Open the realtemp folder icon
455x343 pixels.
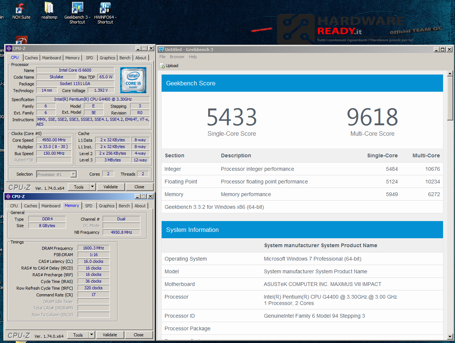(49, 10)
